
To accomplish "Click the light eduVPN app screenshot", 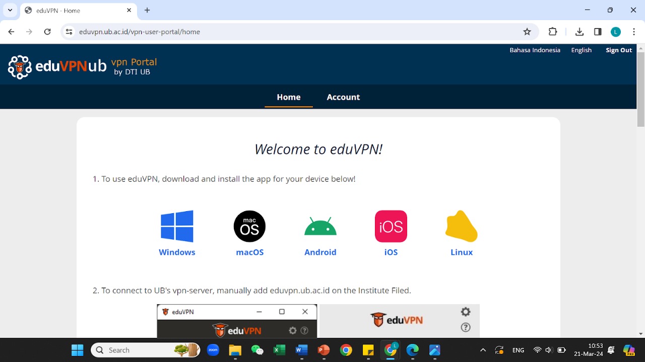I will 400,321.
